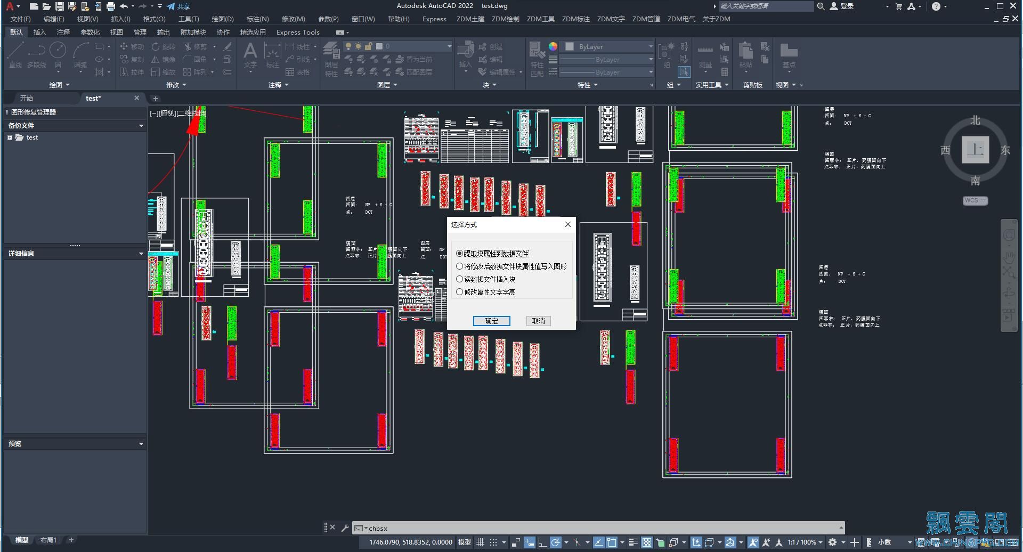1023x552 pixels.
Task: Click the Undo arrow in quick access toolbar
Action: click(x=124, y=6)
